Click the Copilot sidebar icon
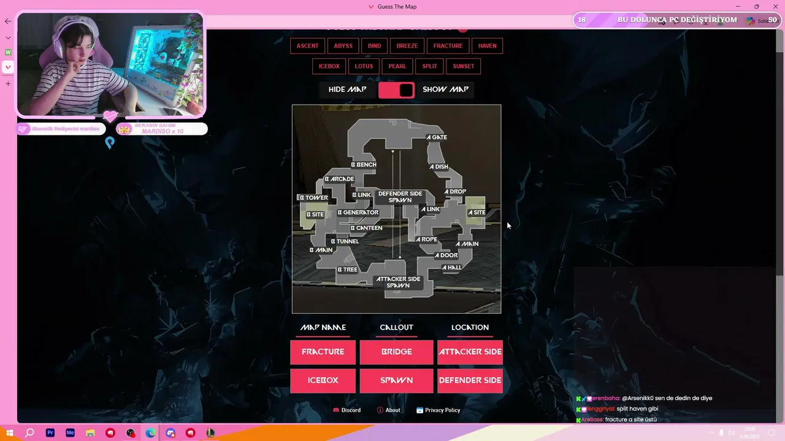Screen dimensions: 785x441 (751, 21)
